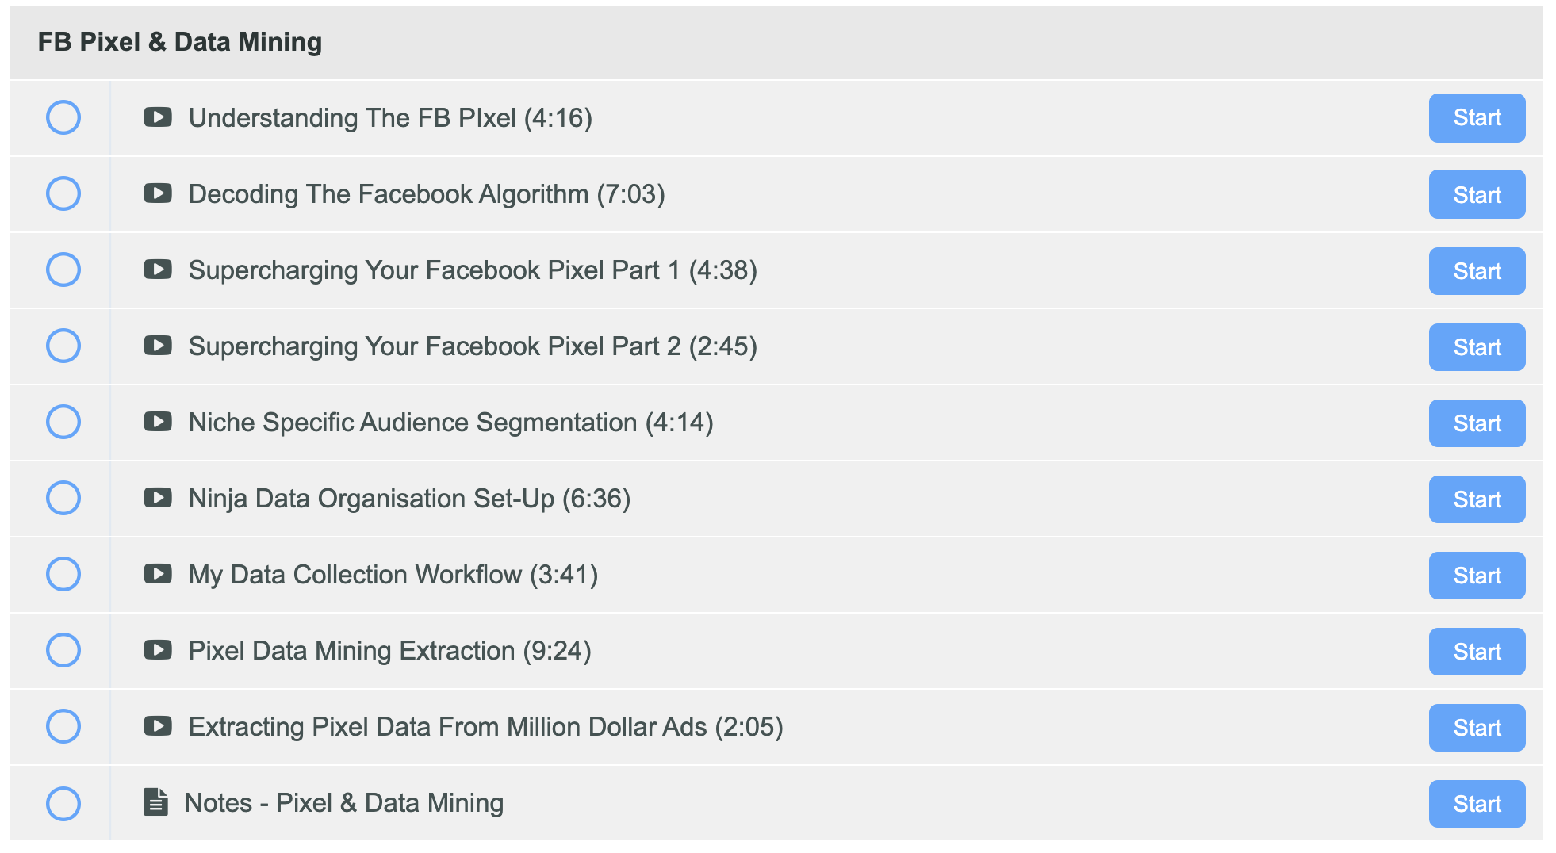Click video icon next to Decoding The Facebook Algorithm

click(x=158, y=193)
